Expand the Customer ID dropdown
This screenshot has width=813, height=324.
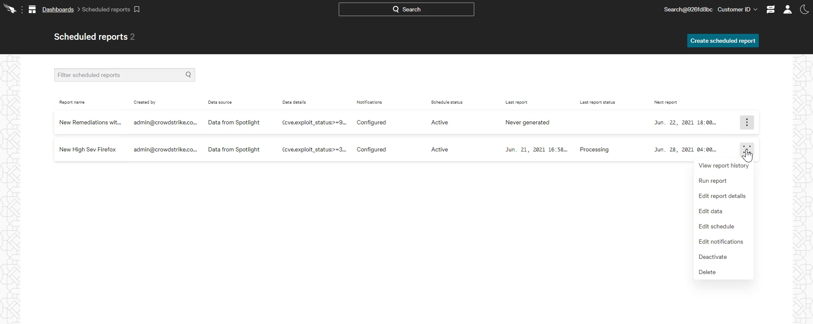(737, 9)
